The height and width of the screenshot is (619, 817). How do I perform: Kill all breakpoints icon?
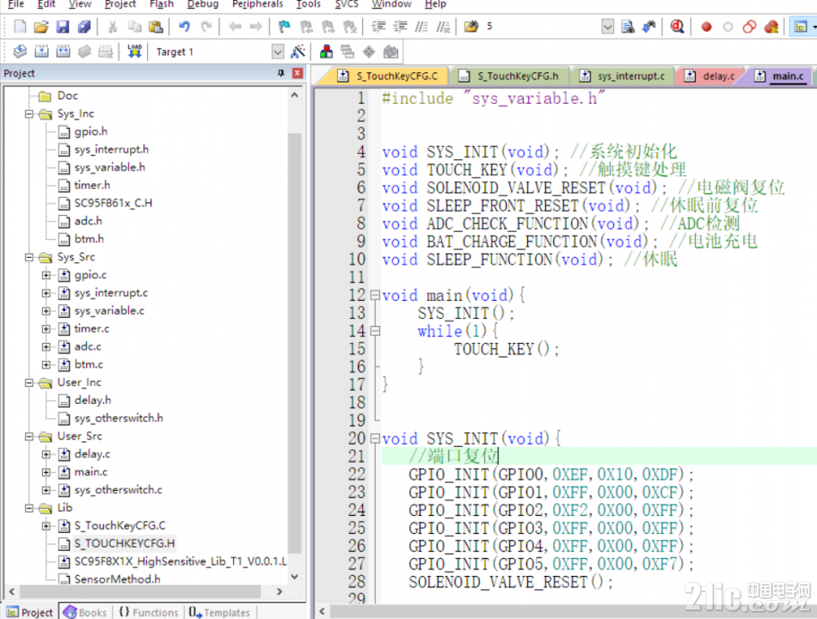[771, 27]
